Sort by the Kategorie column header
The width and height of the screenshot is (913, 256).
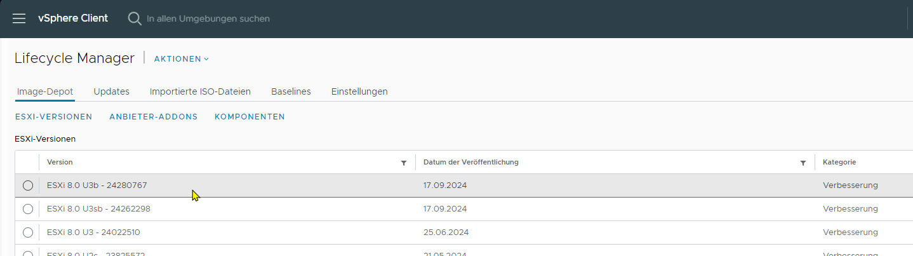tap(839, 163)
